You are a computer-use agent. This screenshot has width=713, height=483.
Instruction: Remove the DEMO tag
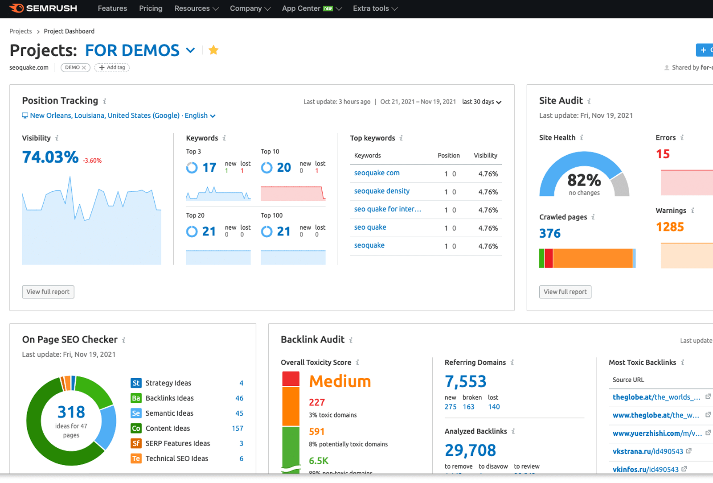click(x=84, y=67)
